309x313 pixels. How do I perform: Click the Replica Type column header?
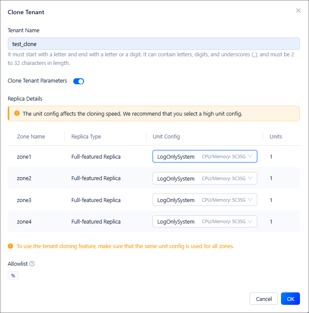tap(86, 137)
